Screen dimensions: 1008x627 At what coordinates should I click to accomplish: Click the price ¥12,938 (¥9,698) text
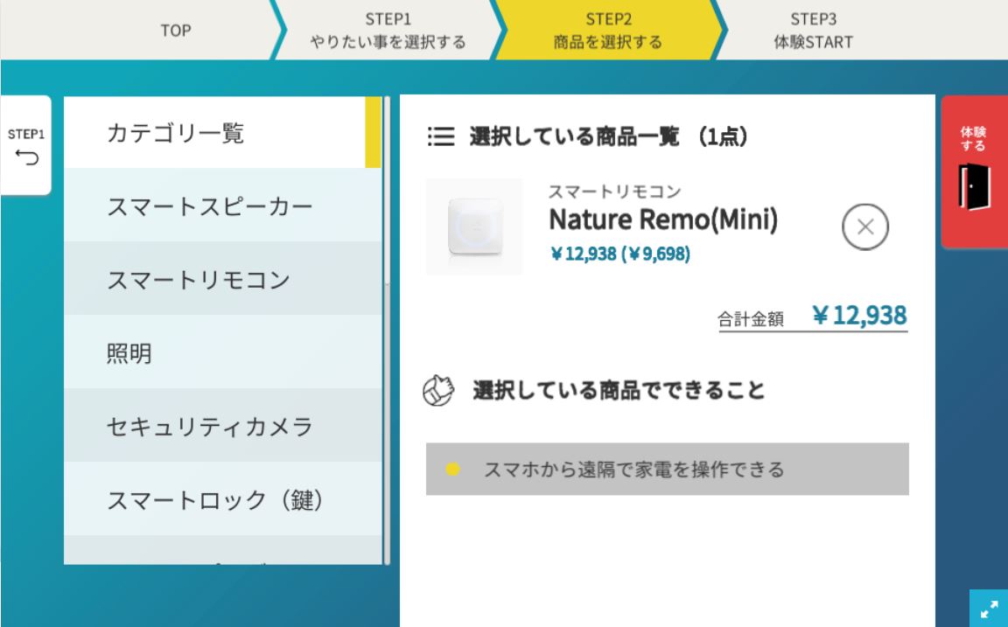point(620,254)
